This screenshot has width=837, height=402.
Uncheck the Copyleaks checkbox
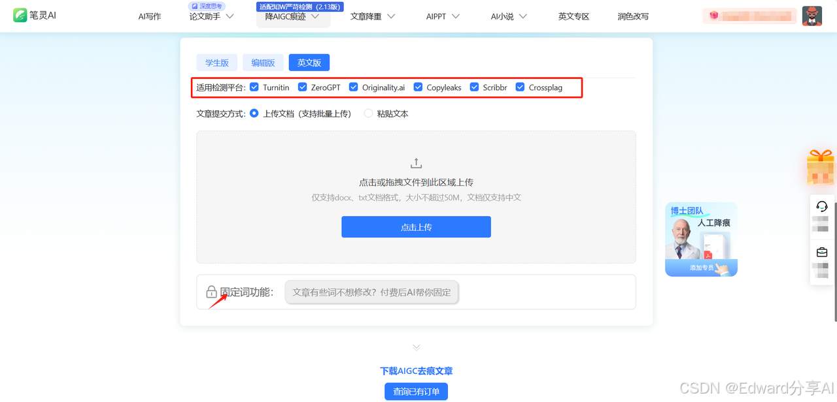click(418, 87)
